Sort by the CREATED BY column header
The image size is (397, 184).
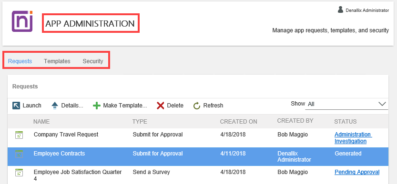click(295, 121)
